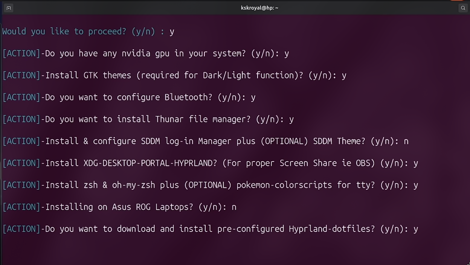The width and height of the screenshot is (470, 265).
Task: Click the new tab icon in terminal header
Action: pos(8,8)
